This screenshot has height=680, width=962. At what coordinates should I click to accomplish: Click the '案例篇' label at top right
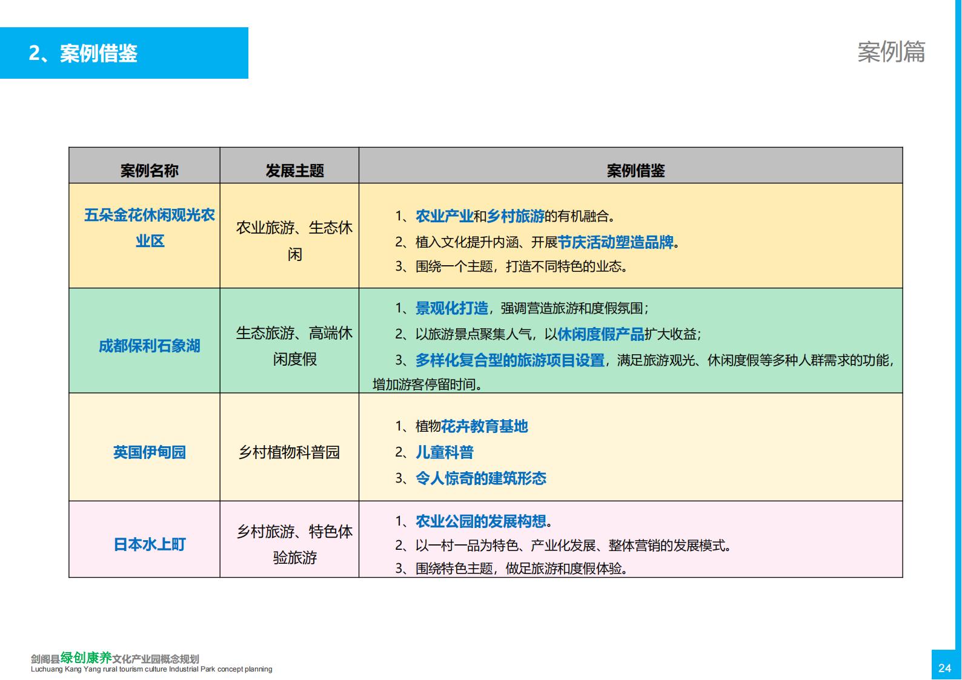[891, 51]
